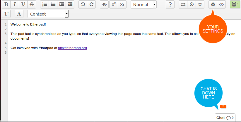Place cursor in 'This pad text is synchronized' paragraph
The height and width of the screenshot is (122, 241).
coord(123,36)
